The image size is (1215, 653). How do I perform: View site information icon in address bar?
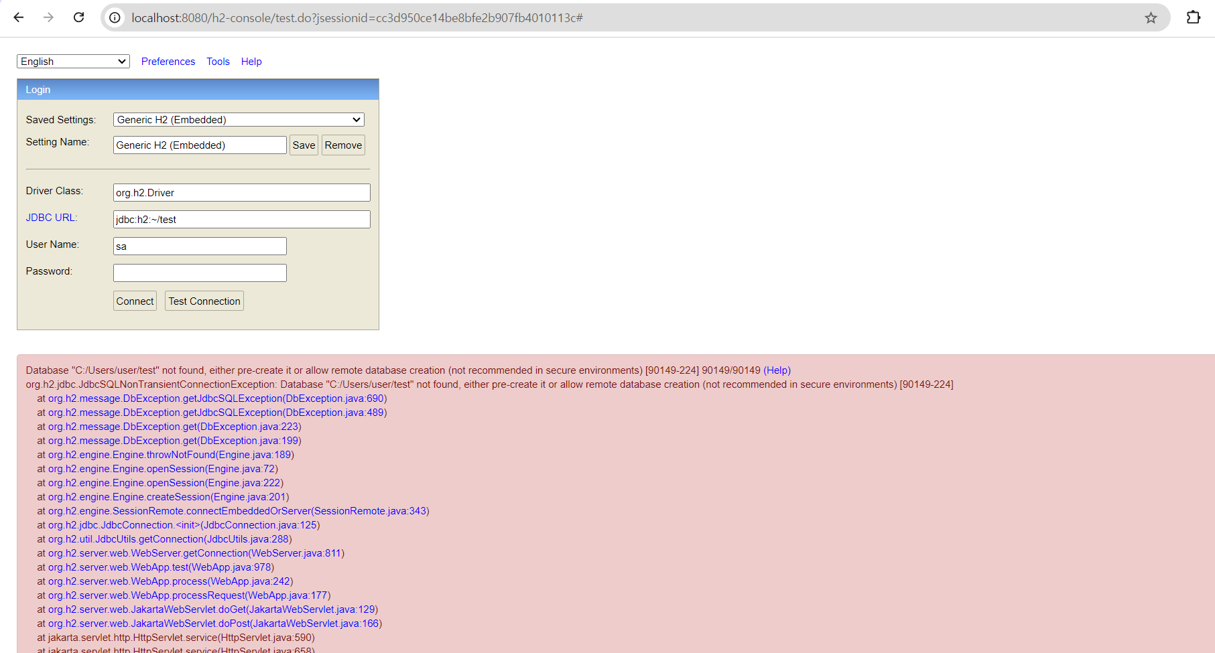[115, 17]
